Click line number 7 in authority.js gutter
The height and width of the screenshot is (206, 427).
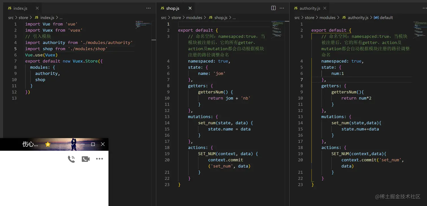click(302, 80)
